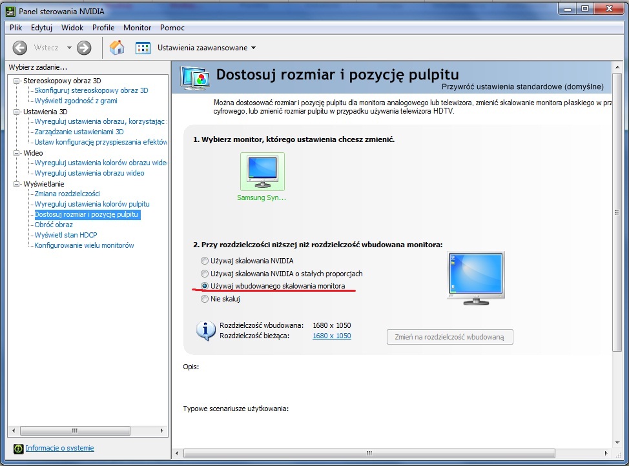Viewport: 629px width, 466px height.
Task: Click the Back arrow icon
Action: click(x=19, y=48)
